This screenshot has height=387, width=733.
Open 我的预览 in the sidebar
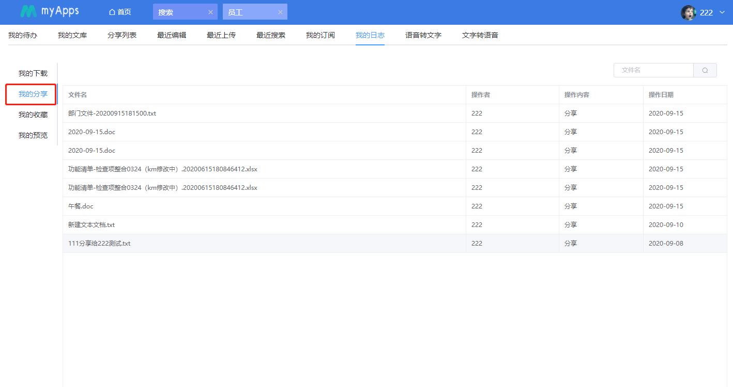point(33,135)
